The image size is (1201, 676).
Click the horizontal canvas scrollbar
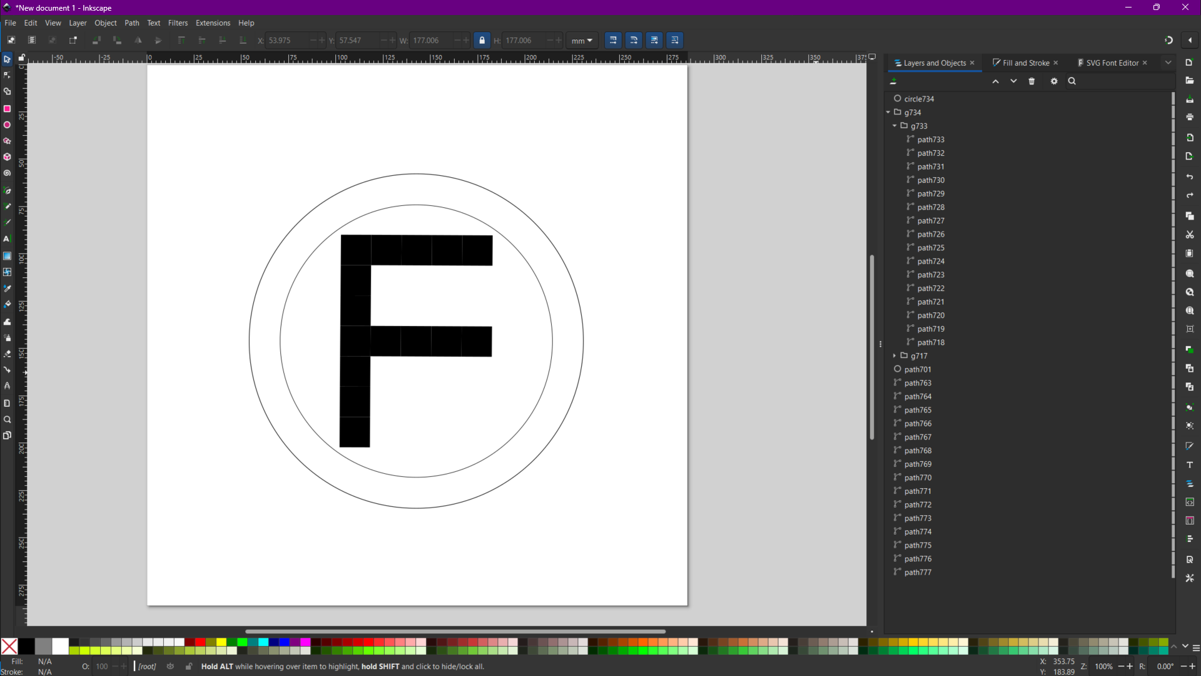455,632
